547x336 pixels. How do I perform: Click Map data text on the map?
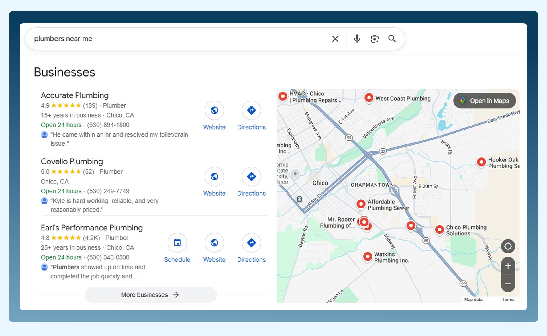point(473,299)
